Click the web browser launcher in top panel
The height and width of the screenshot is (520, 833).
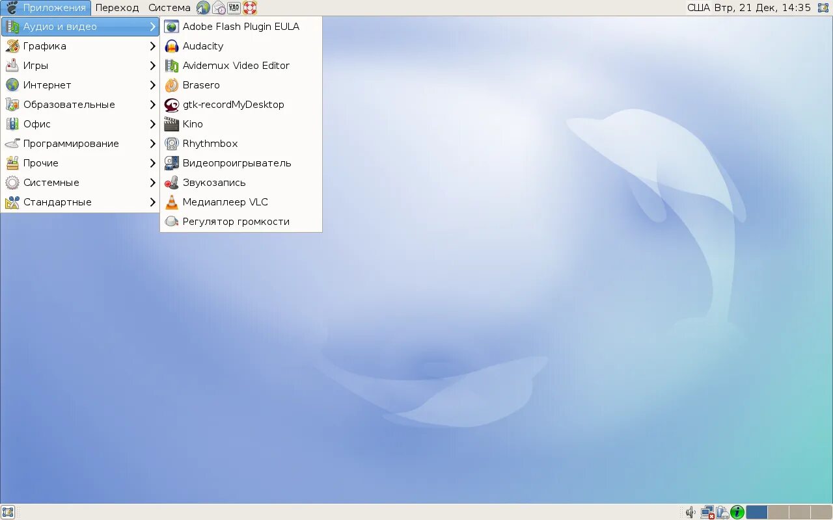click(204, 8)
